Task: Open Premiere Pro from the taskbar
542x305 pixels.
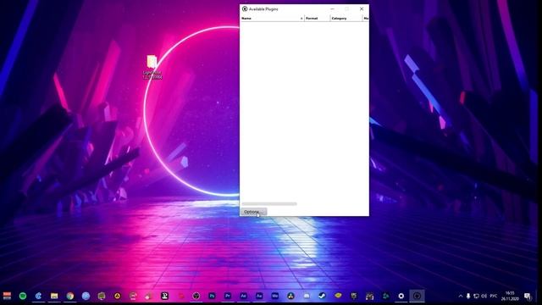Action: click(x=228, y=296)
